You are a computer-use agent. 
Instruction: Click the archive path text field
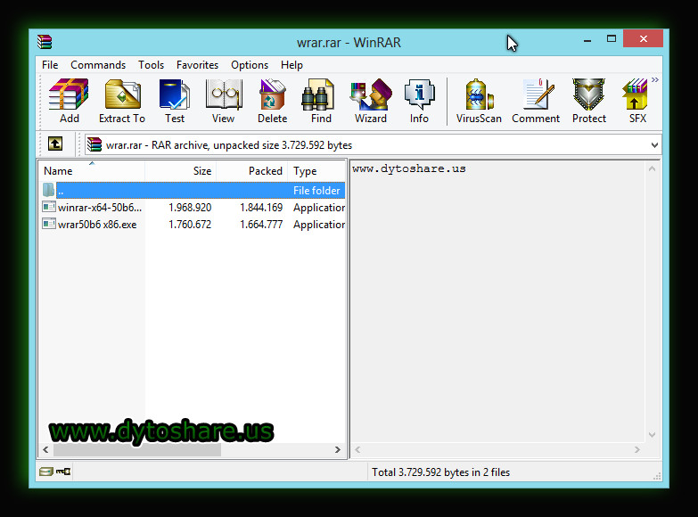pos(373,145)
